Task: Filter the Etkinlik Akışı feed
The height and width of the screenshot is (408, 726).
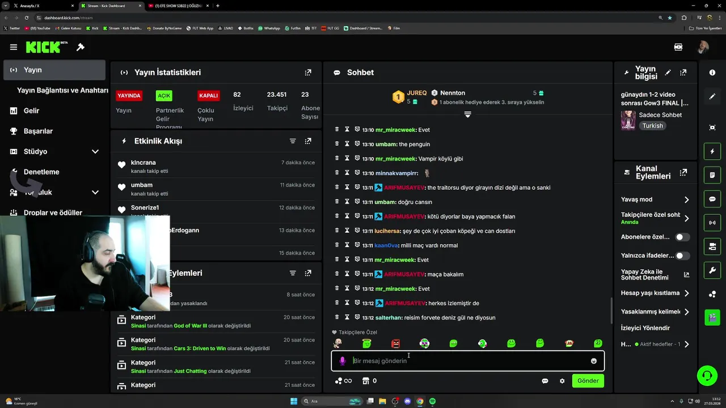Action: point(293,141)
